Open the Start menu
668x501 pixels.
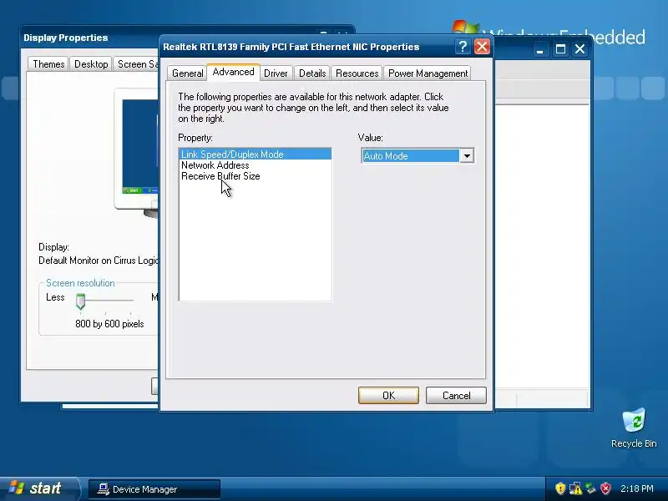(x=39, y=488)
